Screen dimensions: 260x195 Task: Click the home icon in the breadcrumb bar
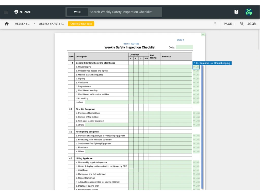(7, 24)
